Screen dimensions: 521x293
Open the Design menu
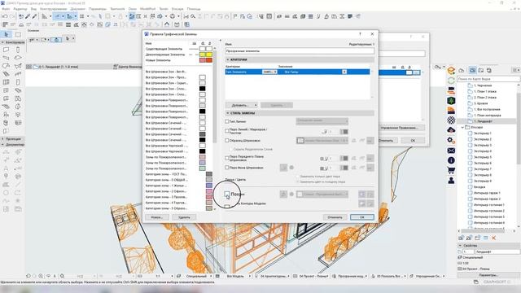53,9
